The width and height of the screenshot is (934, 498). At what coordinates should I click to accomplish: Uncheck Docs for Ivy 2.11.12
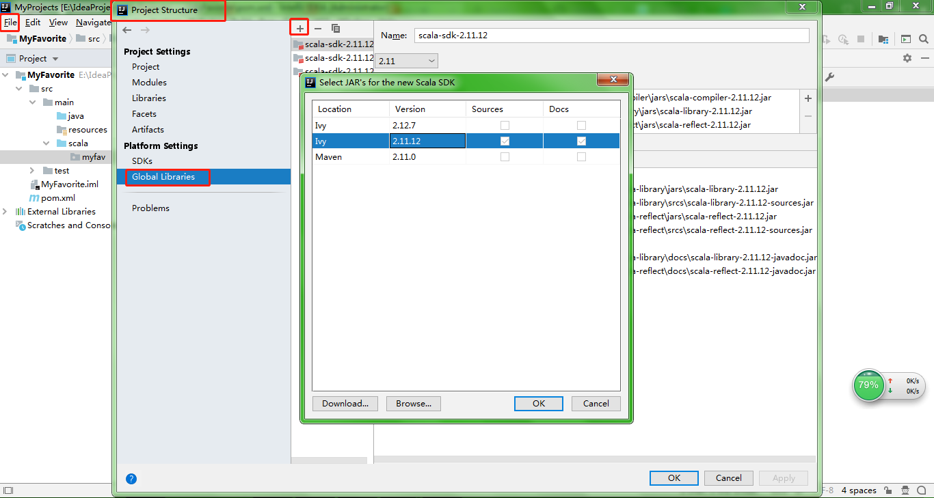click(581, 141)
